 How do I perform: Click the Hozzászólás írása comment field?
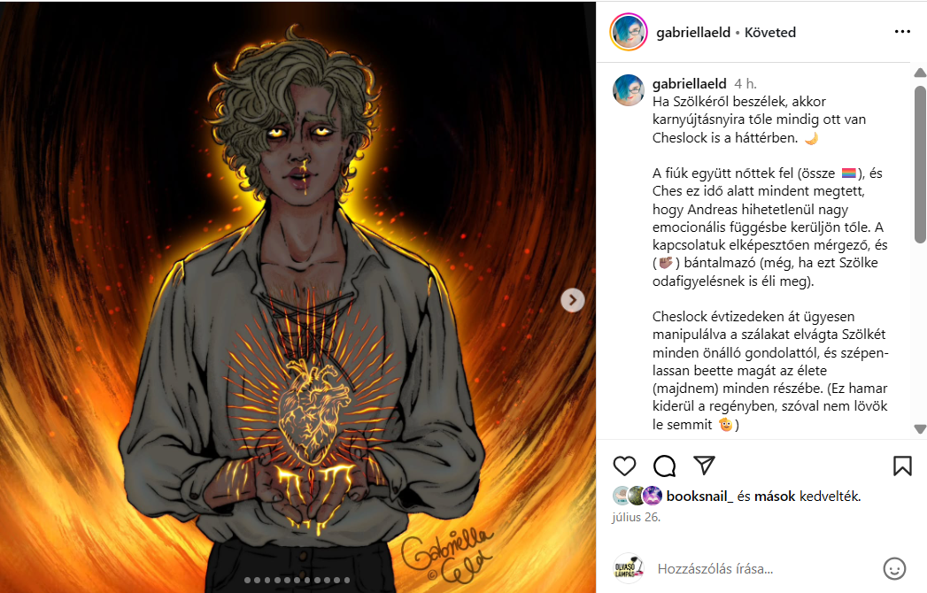(762, 569)
